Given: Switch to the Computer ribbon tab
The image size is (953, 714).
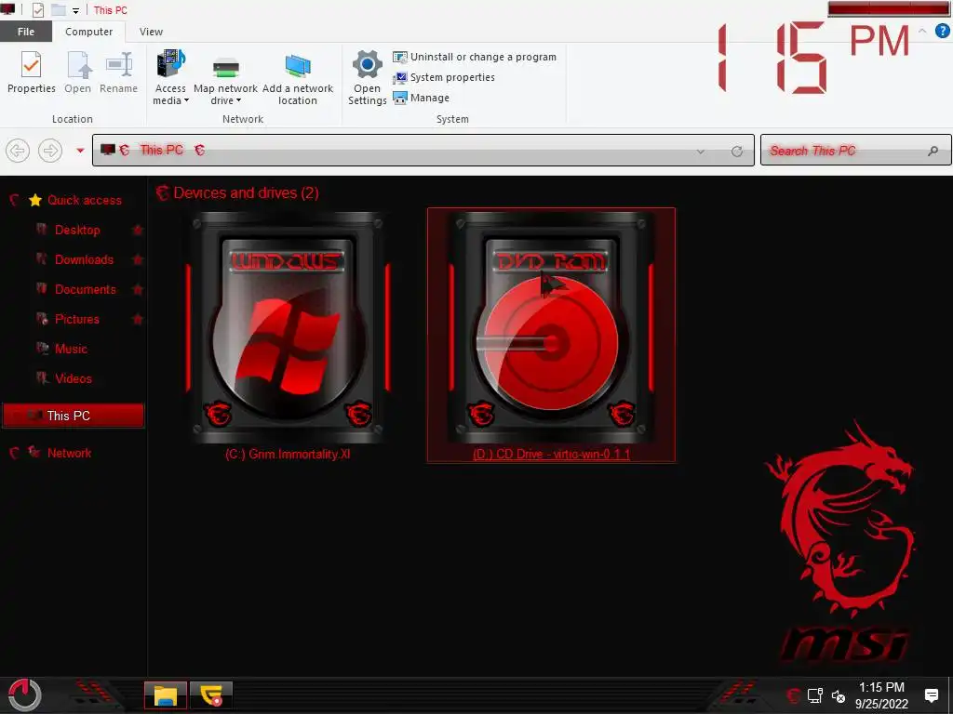Looking at the screenshot, I should [88, 32].
